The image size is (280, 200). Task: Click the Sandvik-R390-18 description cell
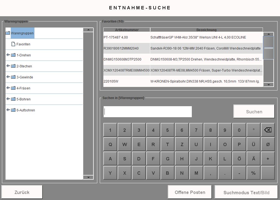pyautogui.click(x=206, y=48)
